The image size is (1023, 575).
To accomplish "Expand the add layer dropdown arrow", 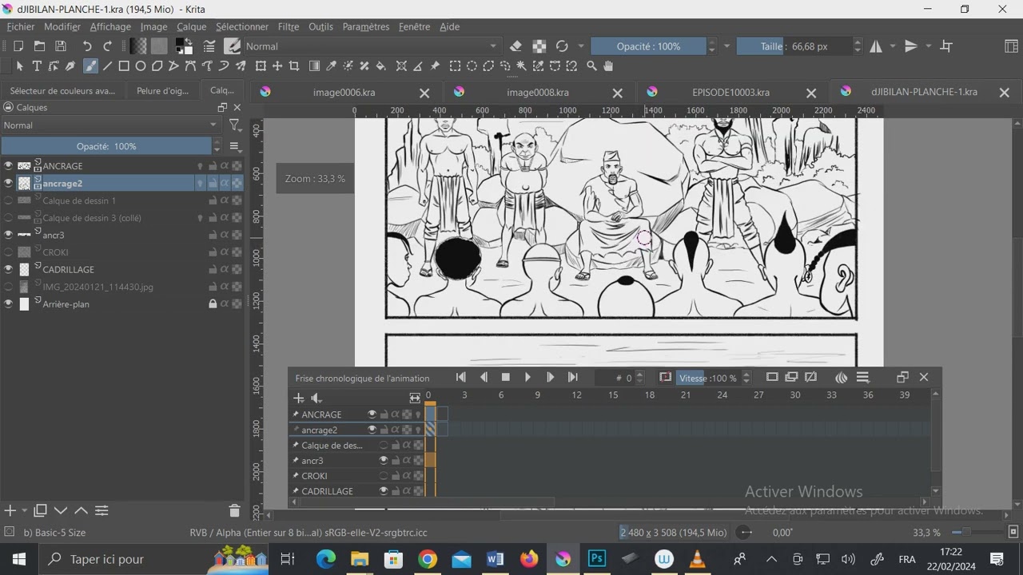I will point(25,511).
